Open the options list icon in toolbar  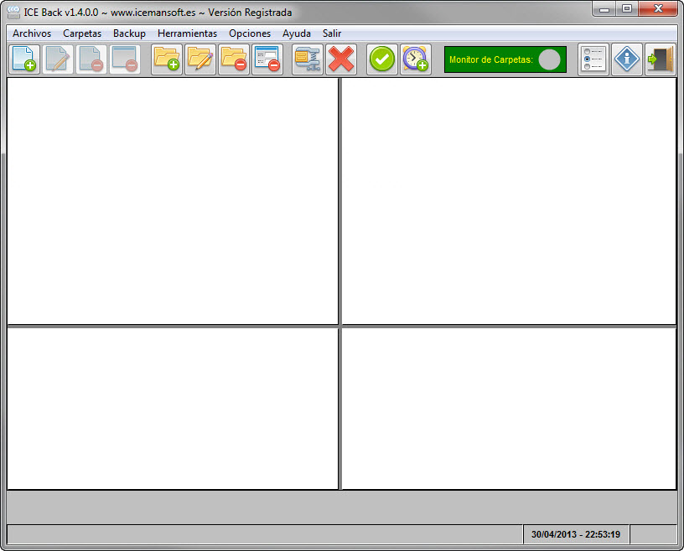593,59
